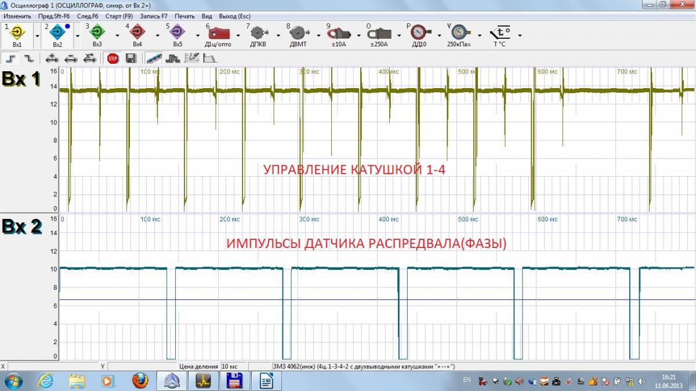Click Запись F7 to start recording
This screenshot has height=391, width=696.
click(154, 16)
